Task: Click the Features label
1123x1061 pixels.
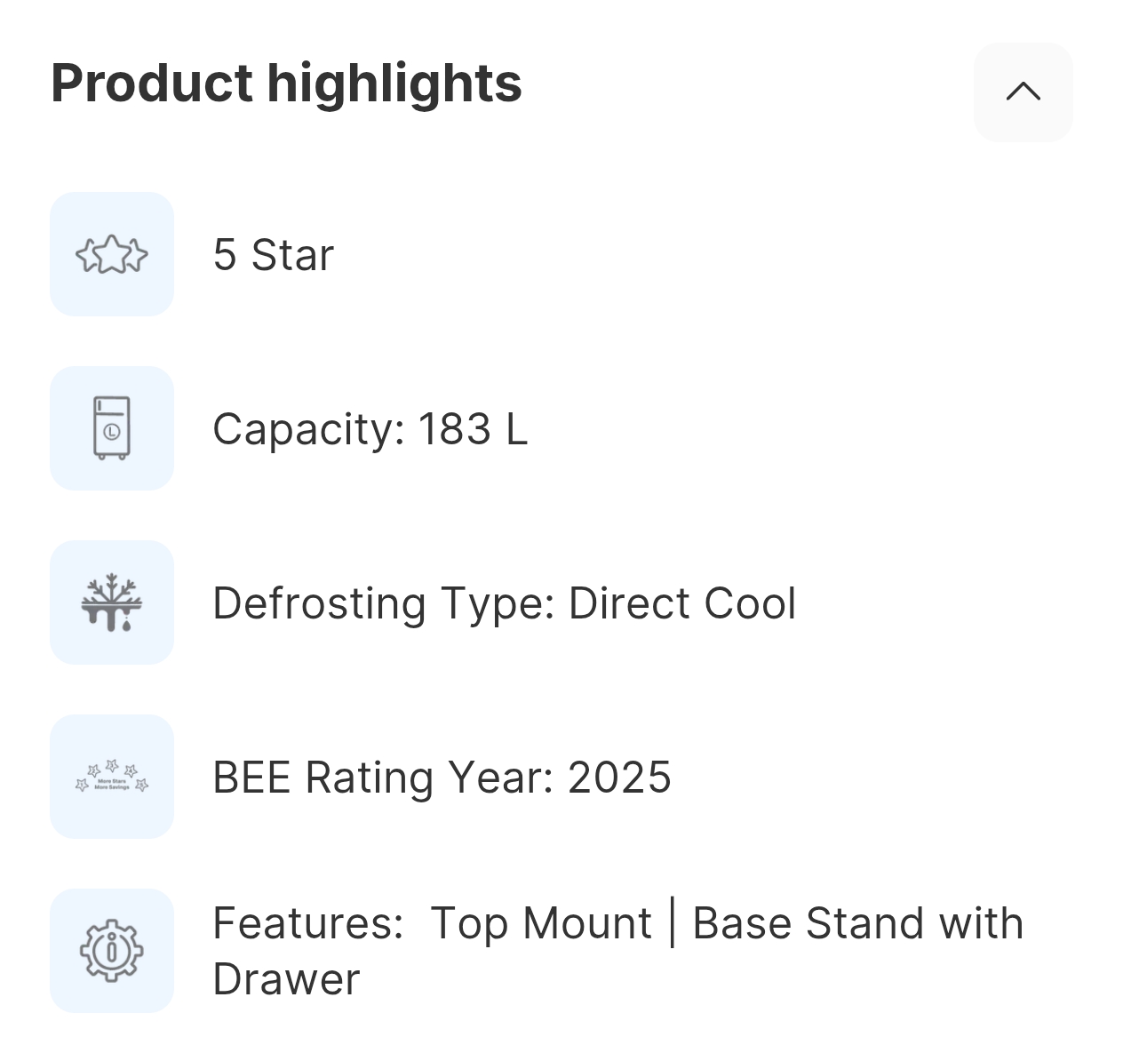Action: [x=308, y=923]
